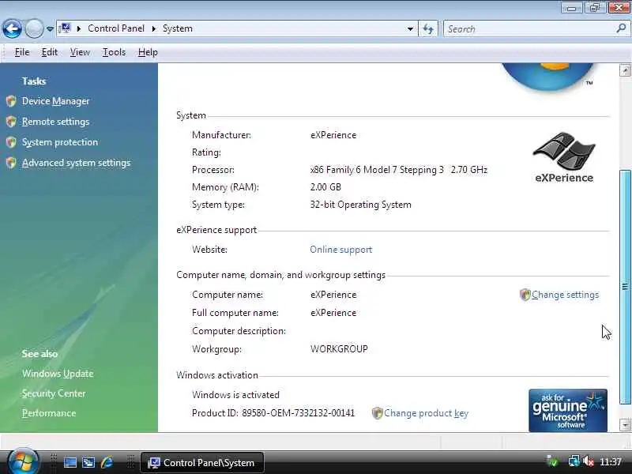Click shield icon next to Change settings

pos(525,295)
